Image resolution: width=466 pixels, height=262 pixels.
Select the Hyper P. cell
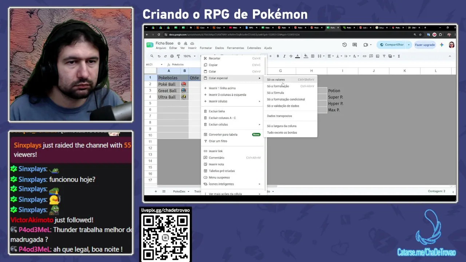[343, 104]
